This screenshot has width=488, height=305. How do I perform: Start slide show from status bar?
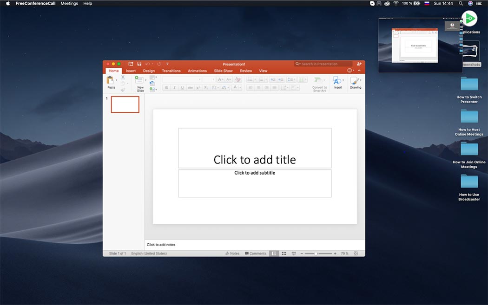[x=293, y=253]
